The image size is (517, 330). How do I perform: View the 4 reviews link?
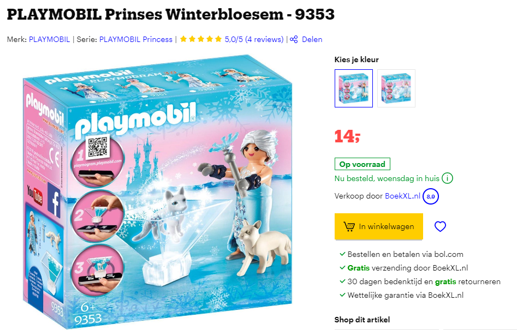pos(264,39)
